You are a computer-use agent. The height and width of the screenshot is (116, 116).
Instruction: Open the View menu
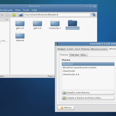(18, 10)
